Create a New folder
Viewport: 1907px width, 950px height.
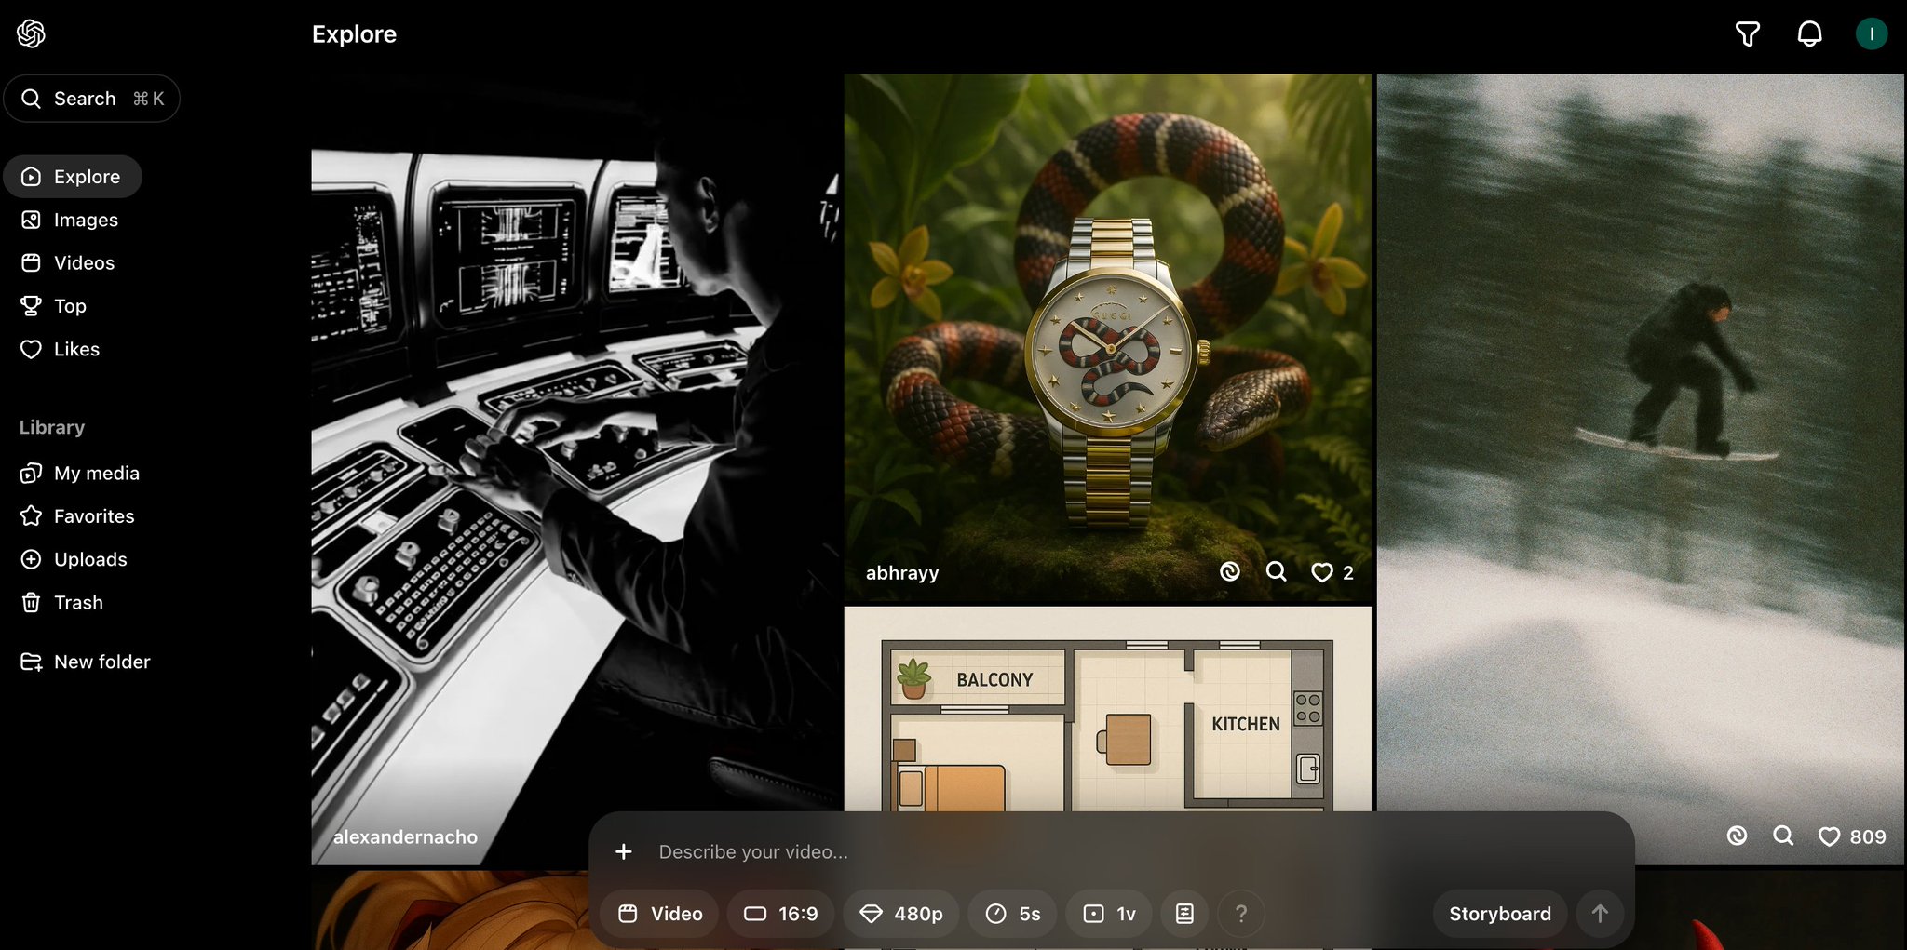tap(85, 662)
